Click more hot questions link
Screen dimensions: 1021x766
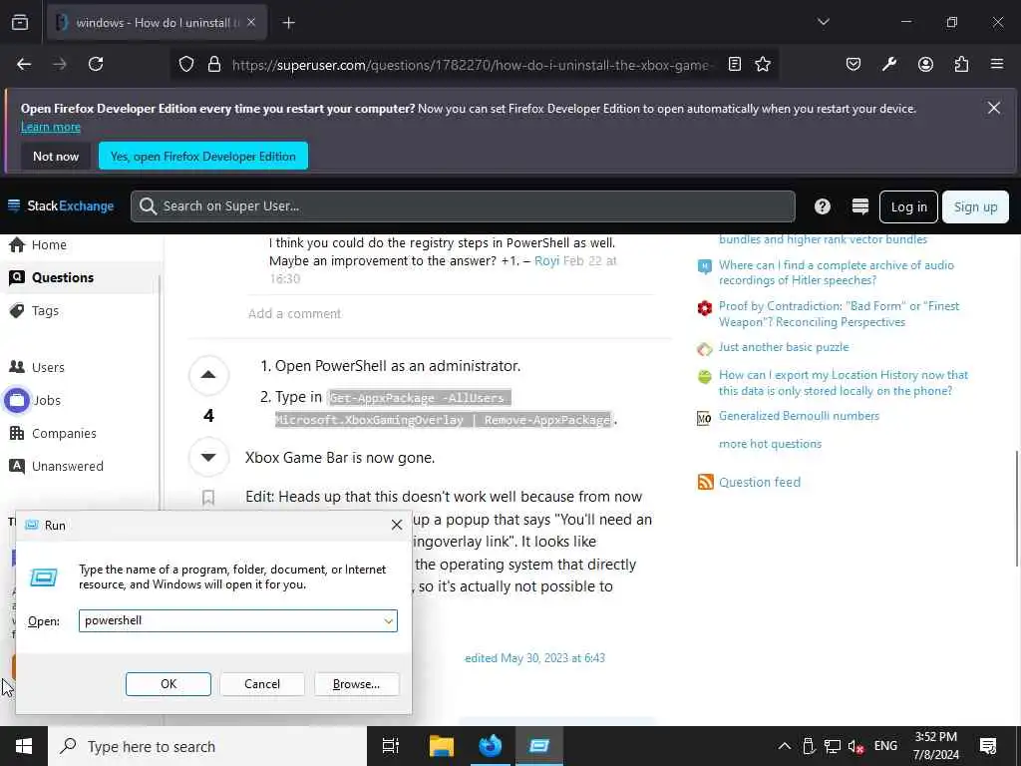(x=771, y=444)
